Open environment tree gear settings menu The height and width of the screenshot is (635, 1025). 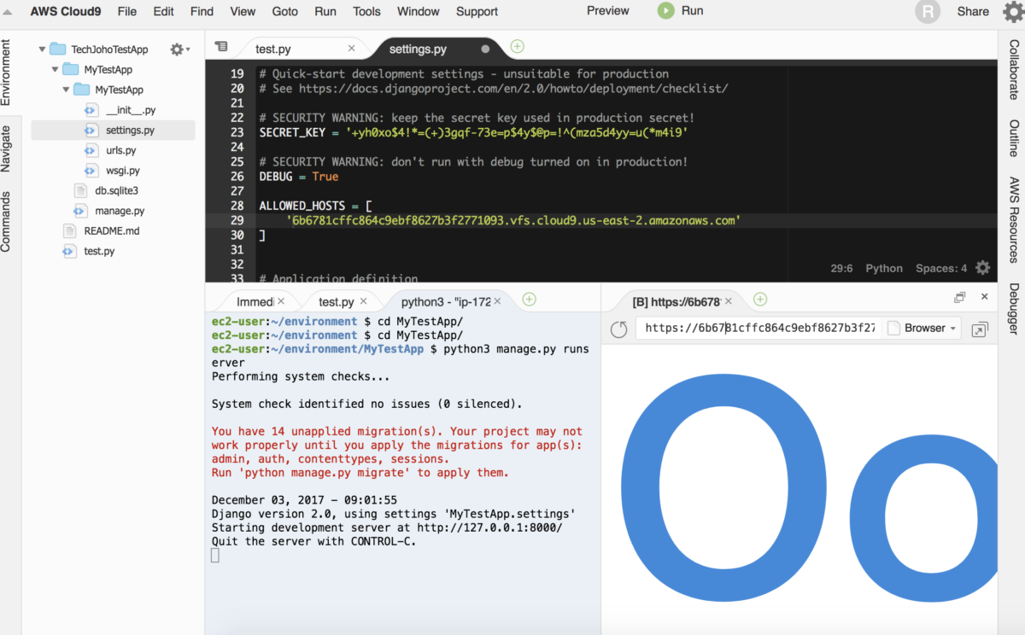pos(179,50)
